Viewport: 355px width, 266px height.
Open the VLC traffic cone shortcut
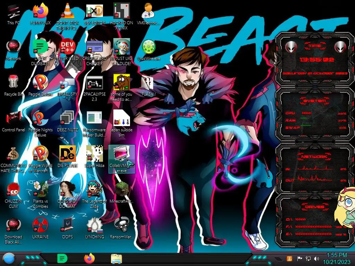click(x=68, y=16)
